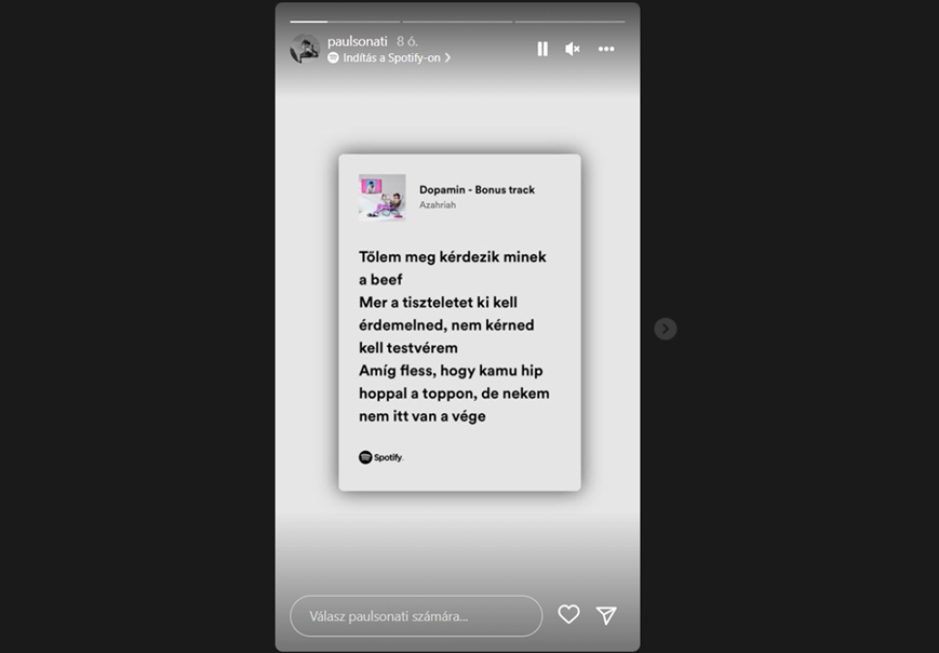Click the lyrics text on the card
Viewport: 939px width, 653px height.
454,337
